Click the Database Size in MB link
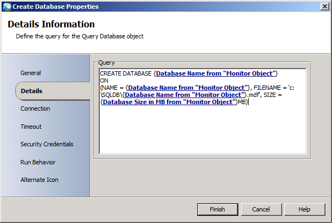This screenshot has height=223, width=332. pos(169,101)
